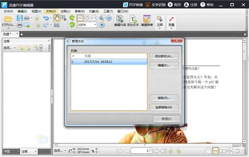Open the 视图(V) menu
This screenshot has height=157, width=249.
point(37,12)
